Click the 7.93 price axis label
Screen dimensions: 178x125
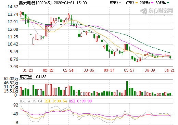pos(14,67)
